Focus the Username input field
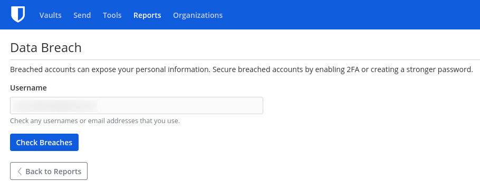 click(x=137, y=105)
